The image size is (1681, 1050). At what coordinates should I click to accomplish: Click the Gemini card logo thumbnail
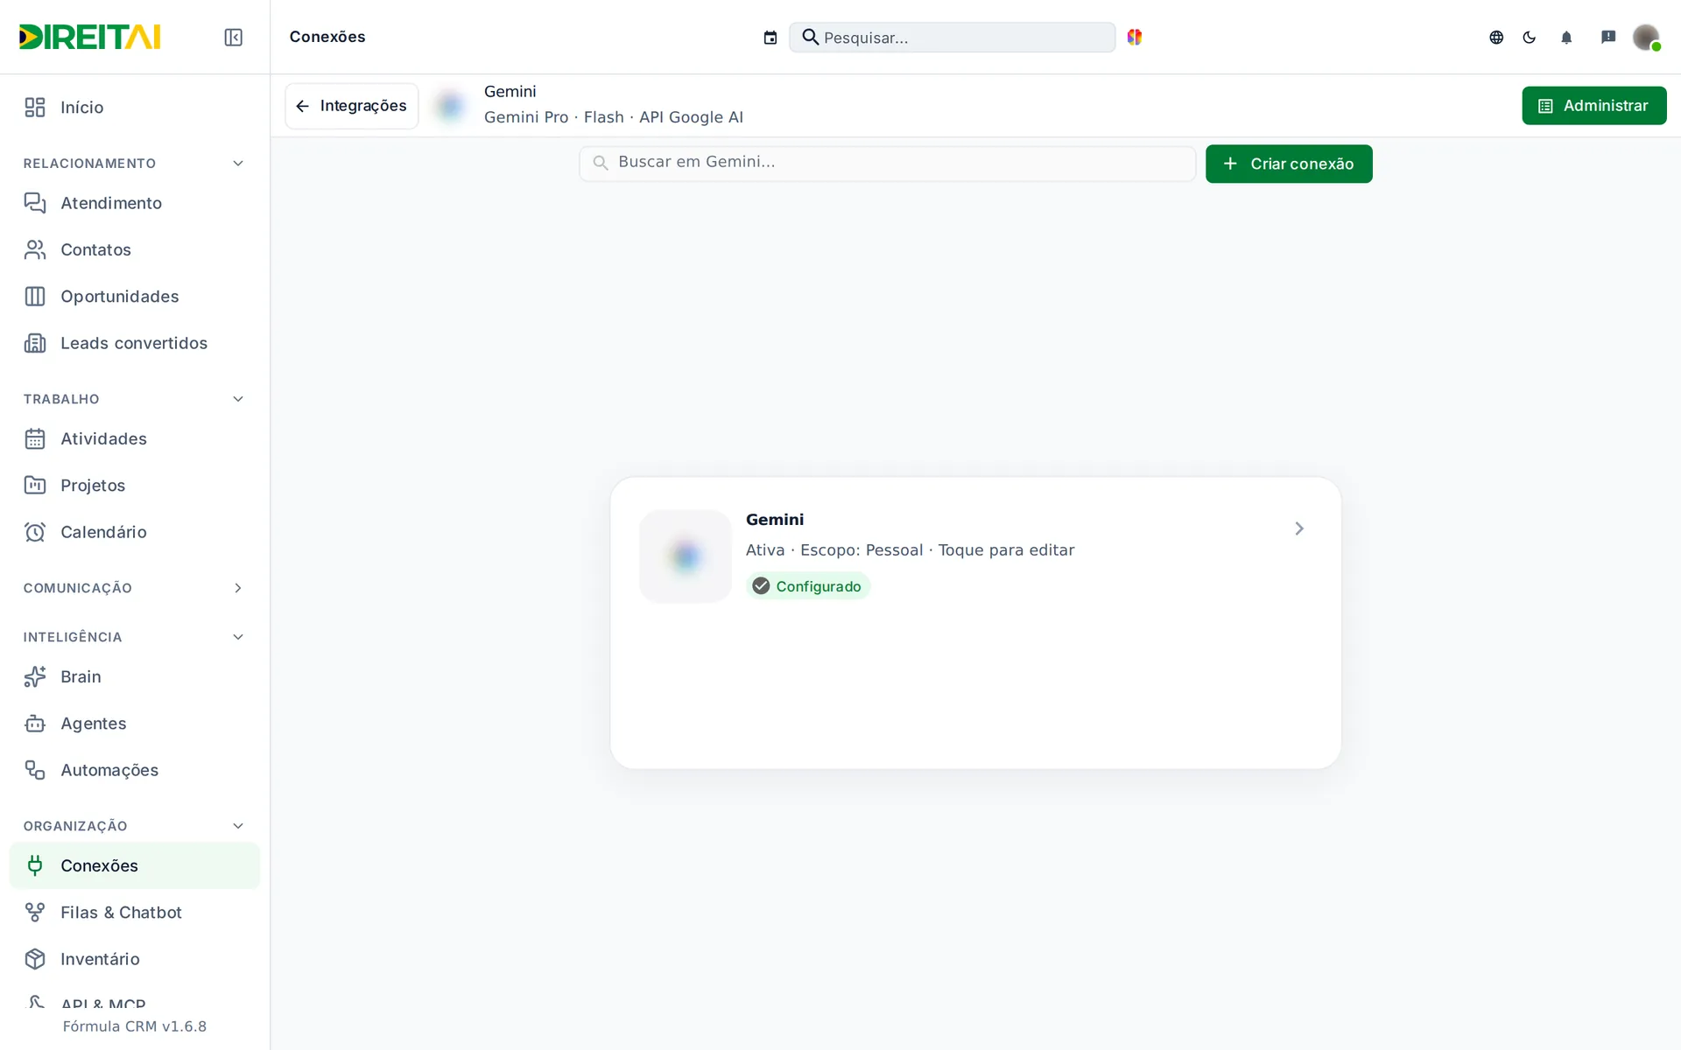pyautogui.click(x=686, y=556)
